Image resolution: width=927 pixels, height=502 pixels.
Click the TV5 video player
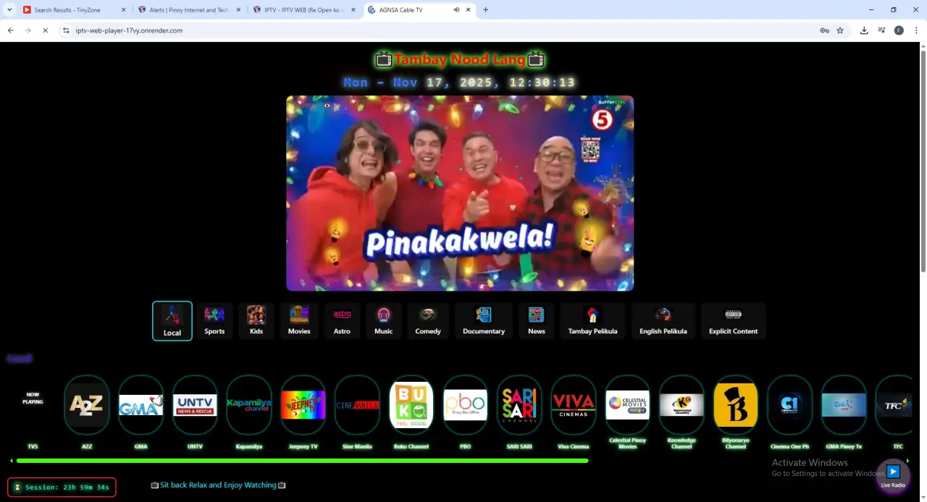coord(460,193)
